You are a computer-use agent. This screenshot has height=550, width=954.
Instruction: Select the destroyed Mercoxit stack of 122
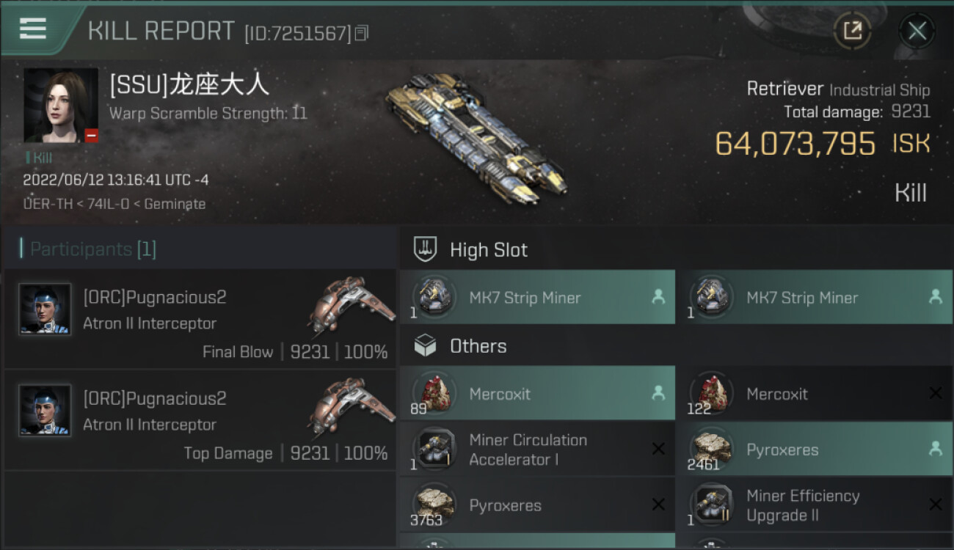click(815, 393)
